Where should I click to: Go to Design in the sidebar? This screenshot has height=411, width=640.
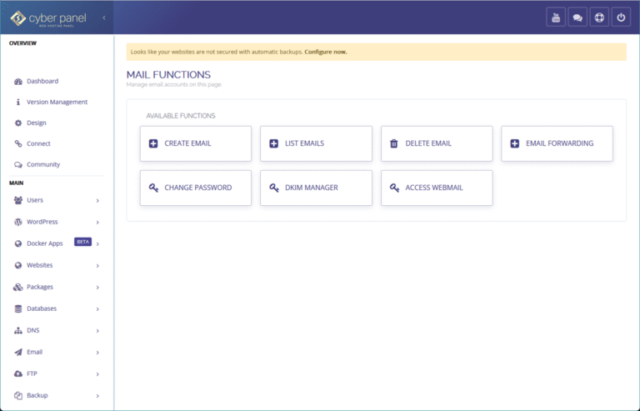(x=37, y=123)
